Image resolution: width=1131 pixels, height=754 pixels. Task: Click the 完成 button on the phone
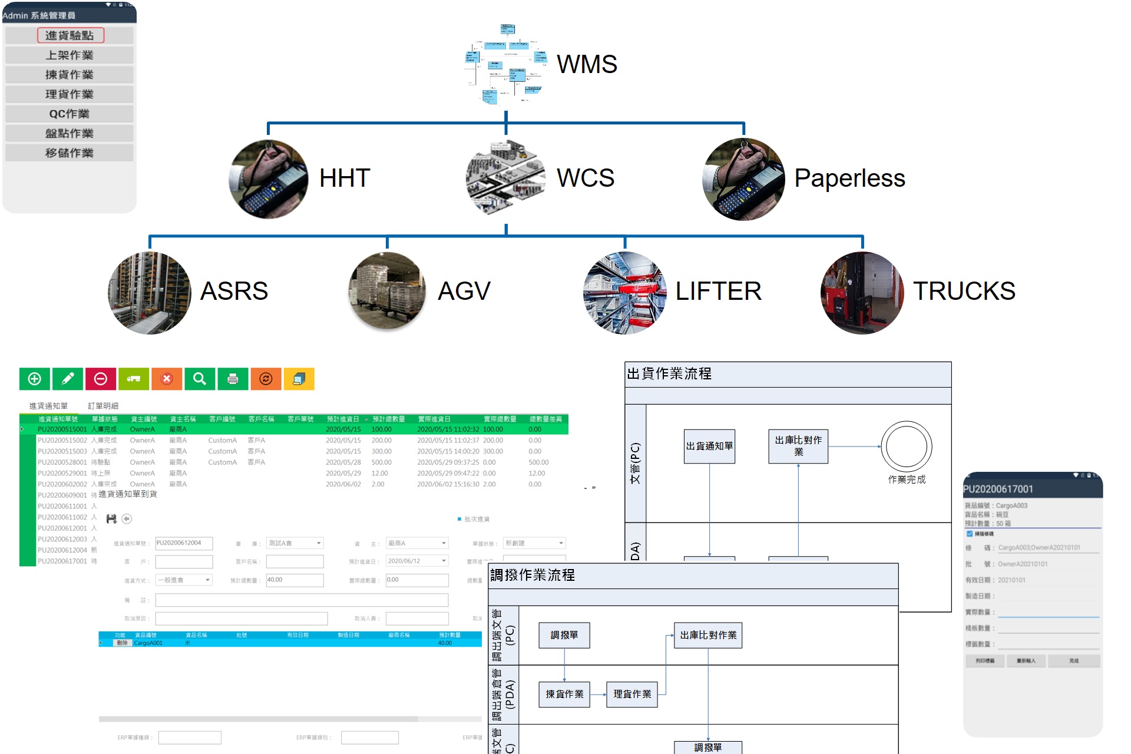[1074, 661]
